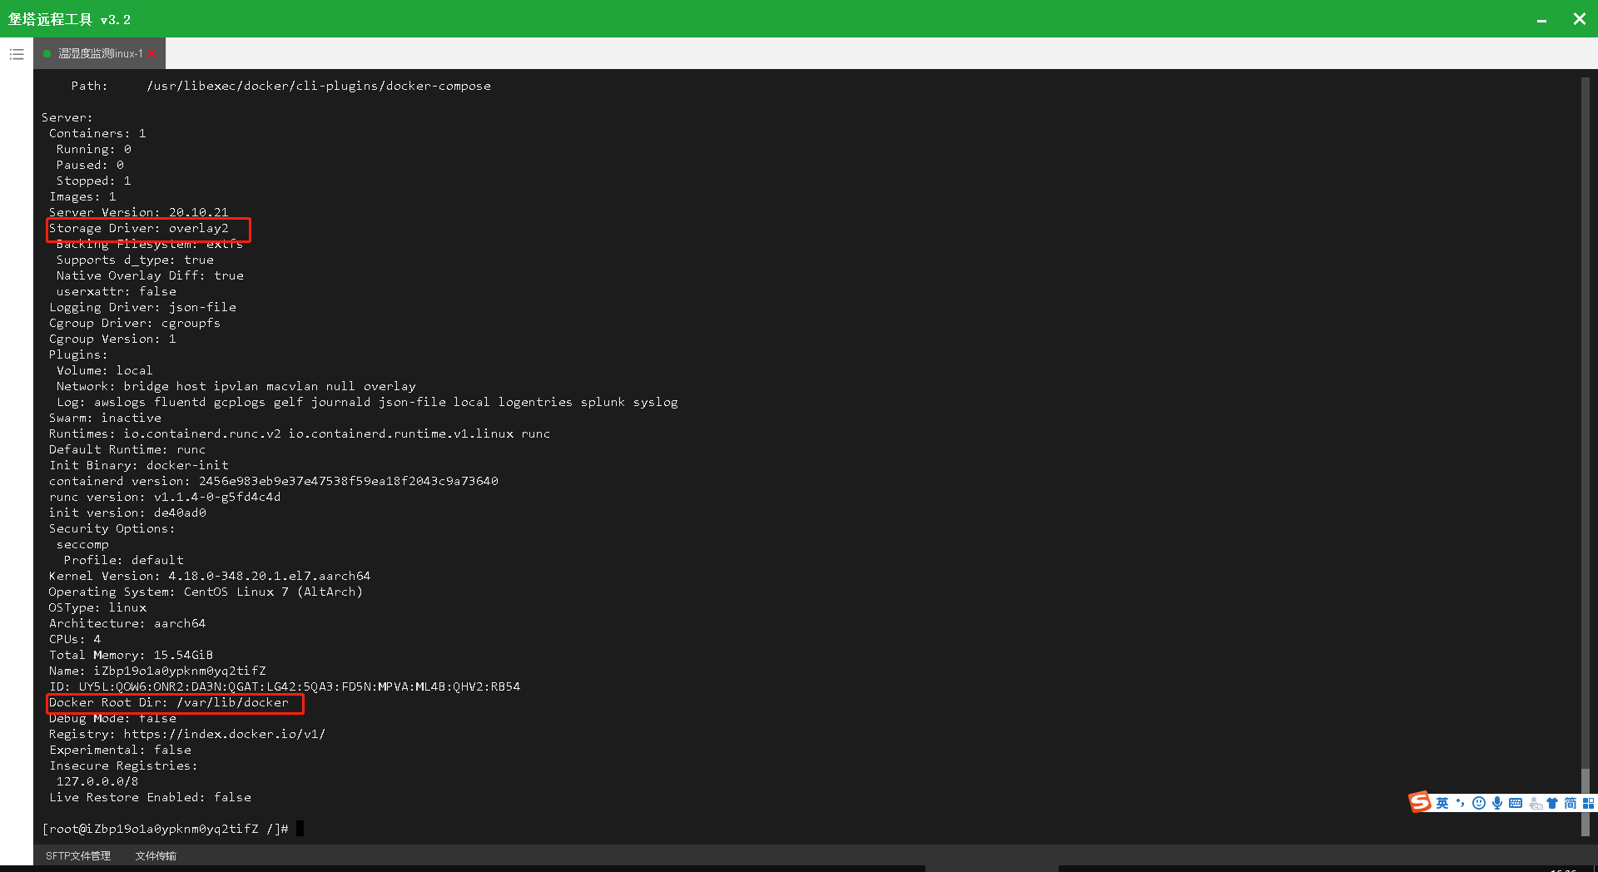Click the 'Experimental: false' line
The width and height of the screenshot is (1598, 872).
pyautogui.click(x=120, y=750)
